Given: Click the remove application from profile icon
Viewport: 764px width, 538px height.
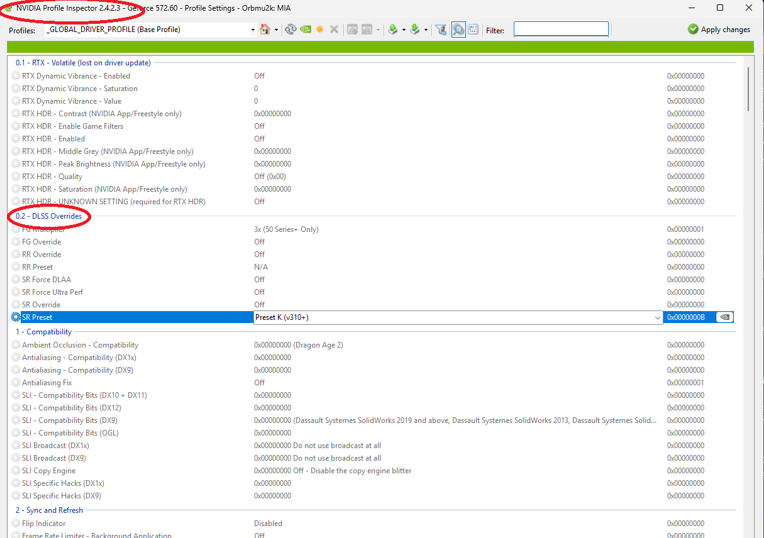Looking at the screenshot, I should (x=367, y=30).
